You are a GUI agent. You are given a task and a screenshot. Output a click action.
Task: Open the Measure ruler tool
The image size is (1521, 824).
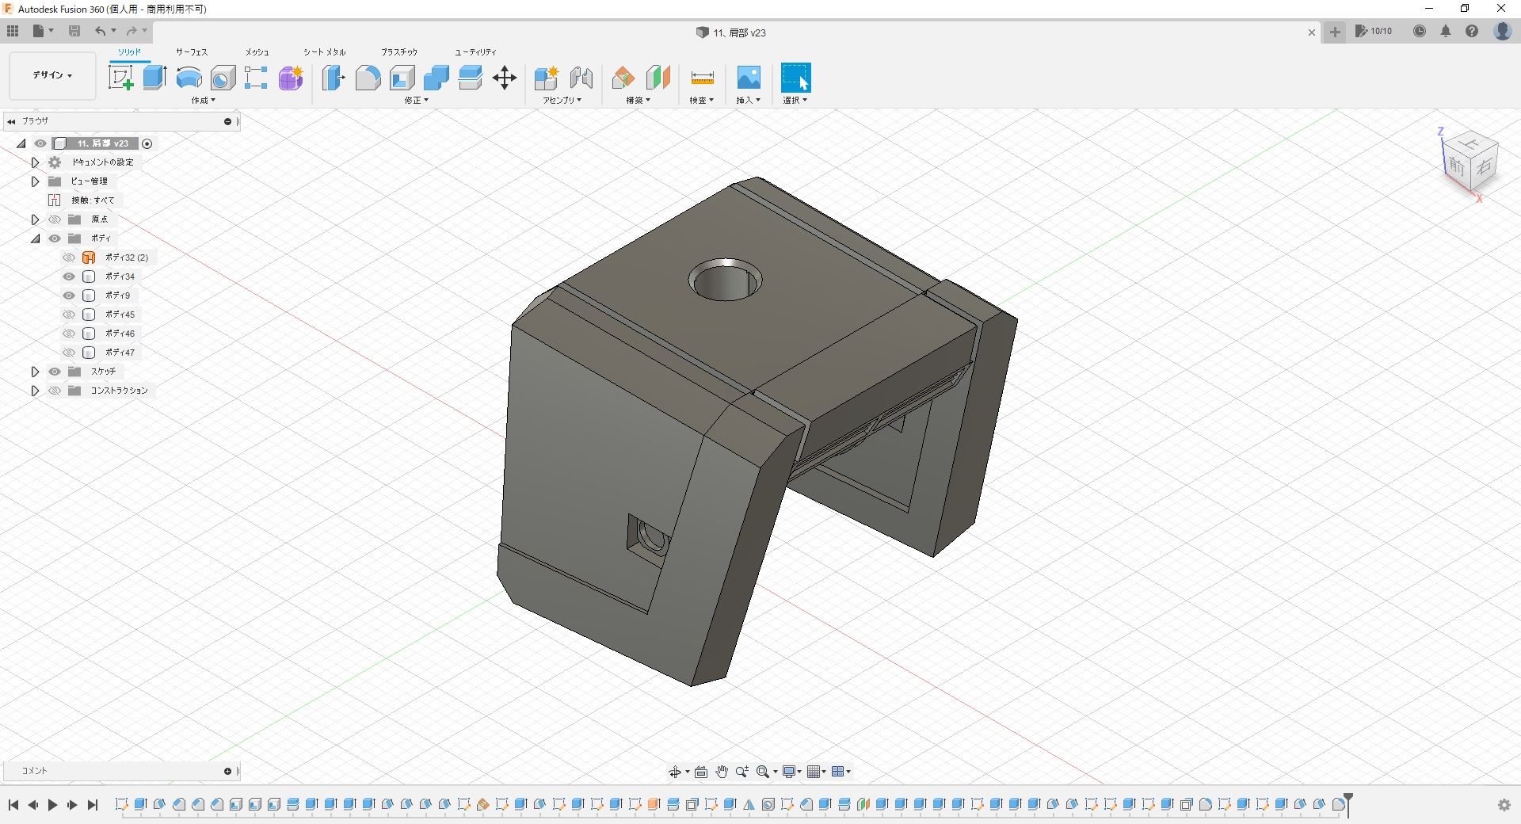pos(702,78)
